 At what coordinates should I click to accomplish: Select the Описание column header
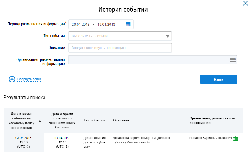[x=148, y=120]
